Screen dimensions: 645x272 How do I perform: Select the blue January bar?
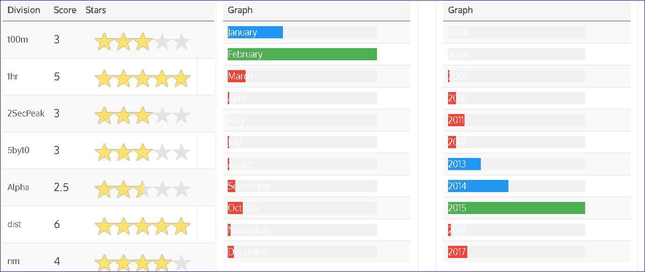(x=255, y=32)
